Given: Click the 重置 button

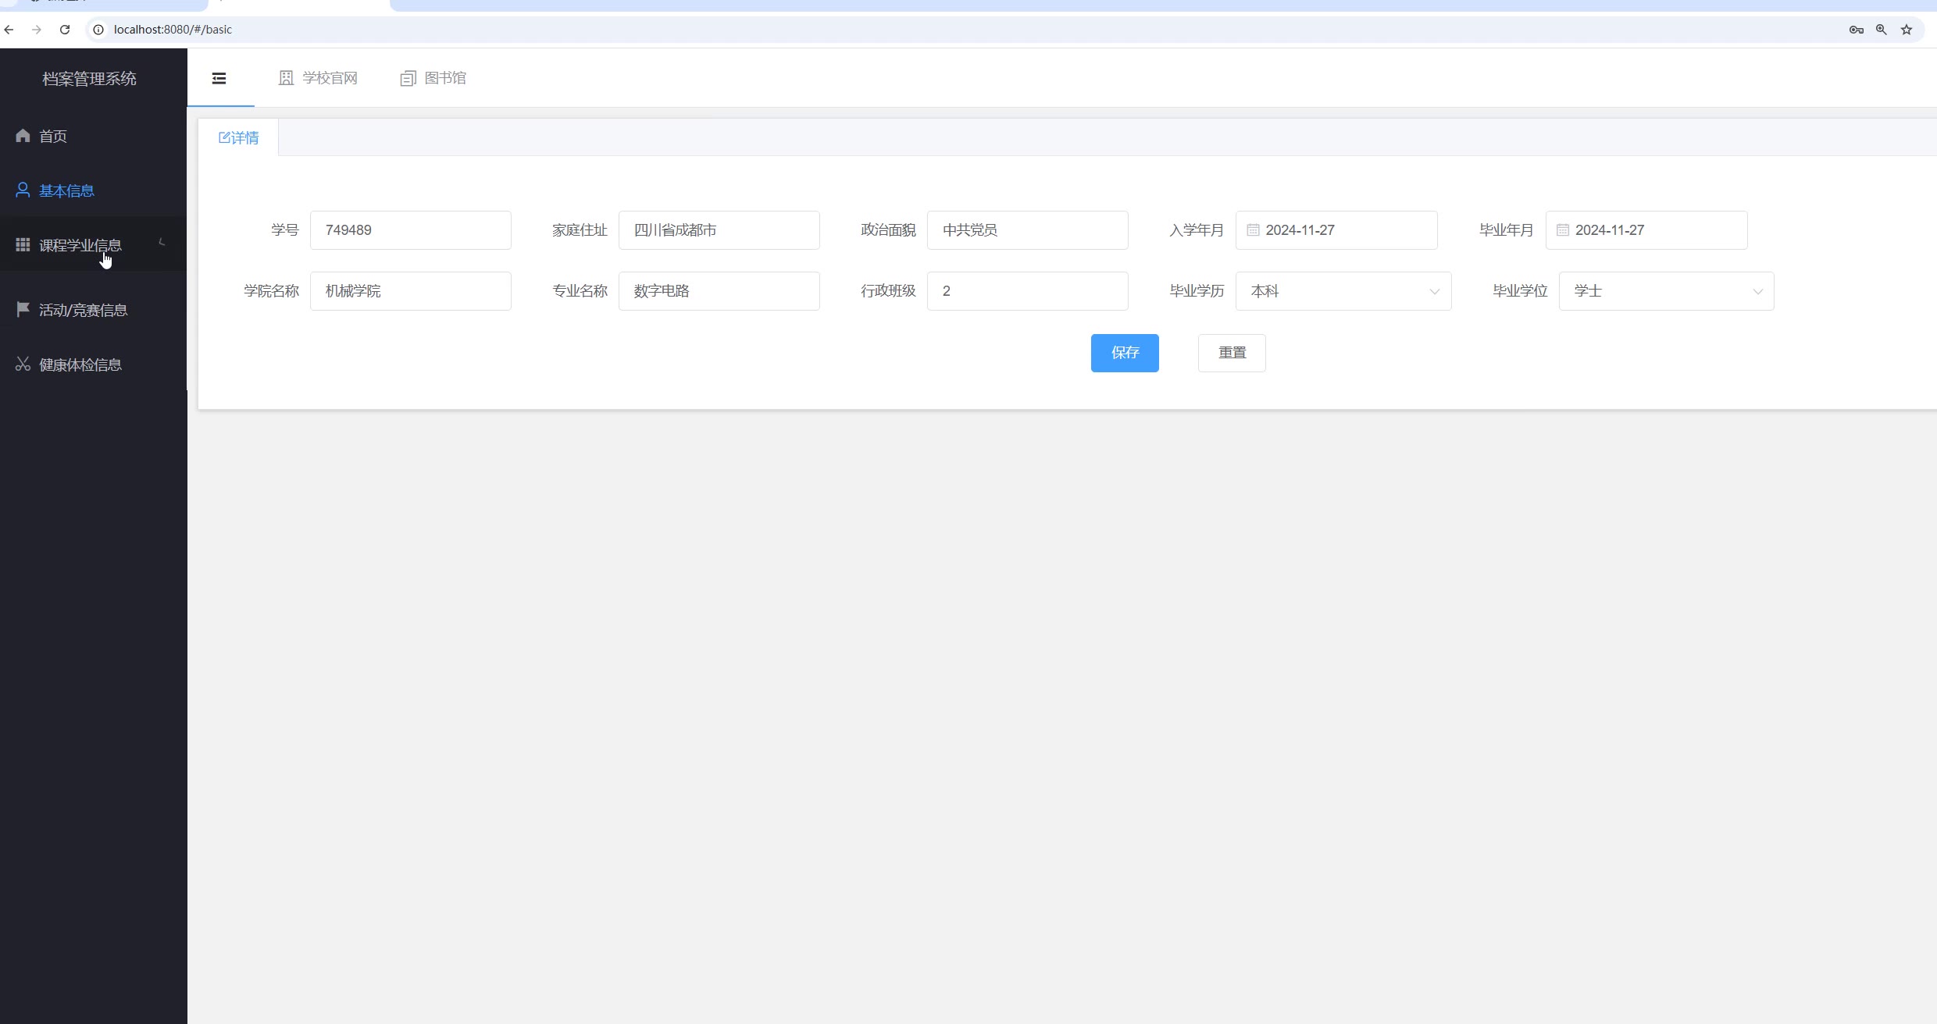Looking at the screenshot, I should 1232,353.
